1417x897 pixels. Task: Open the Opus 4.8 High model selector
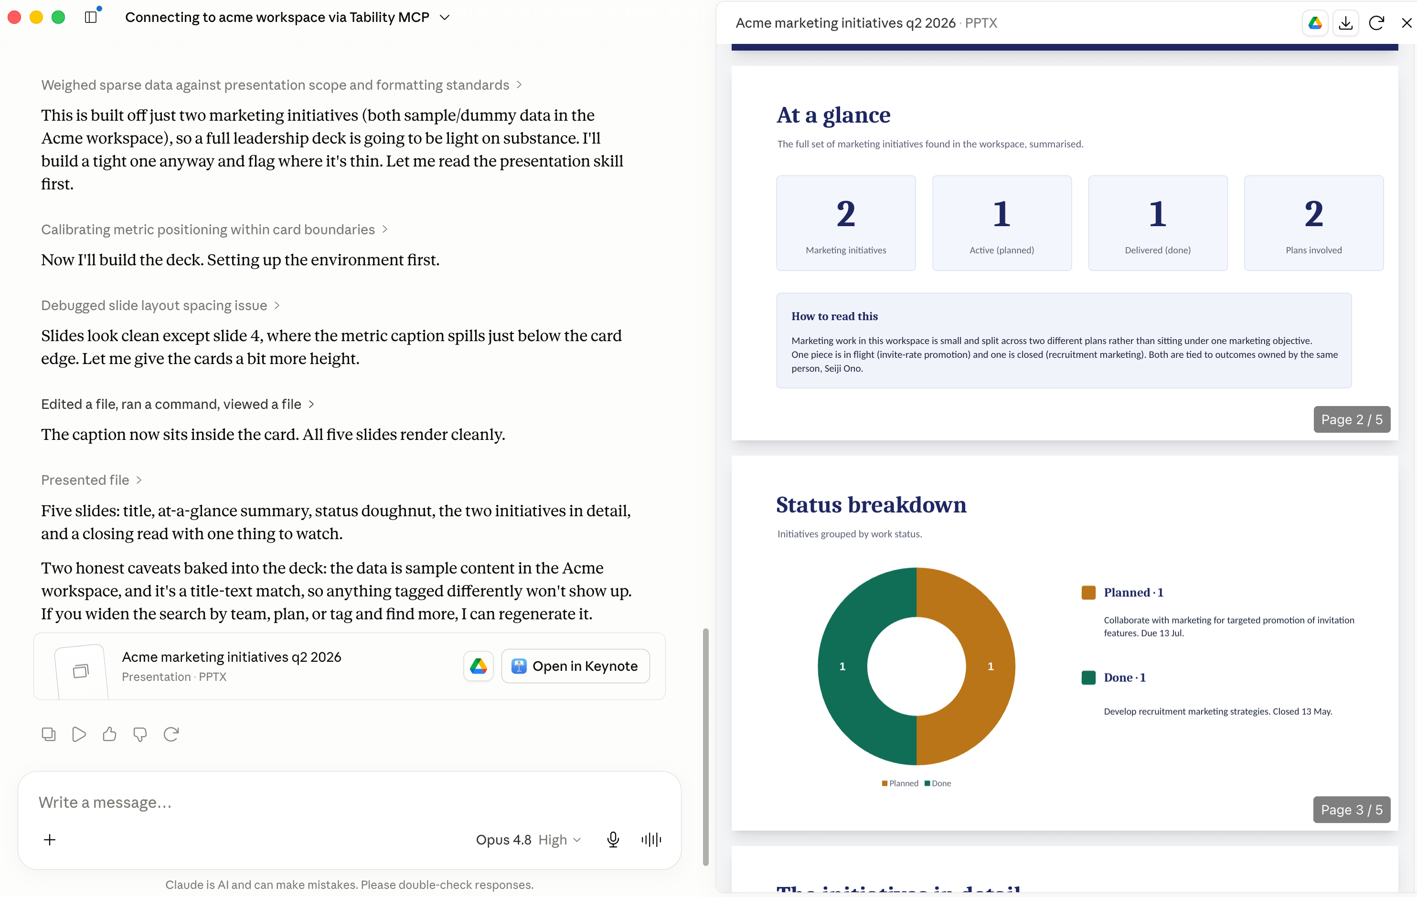pos(528,839)
